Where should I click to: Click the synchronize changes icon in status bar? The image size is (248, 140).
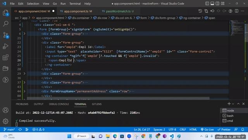pos(20,129)
